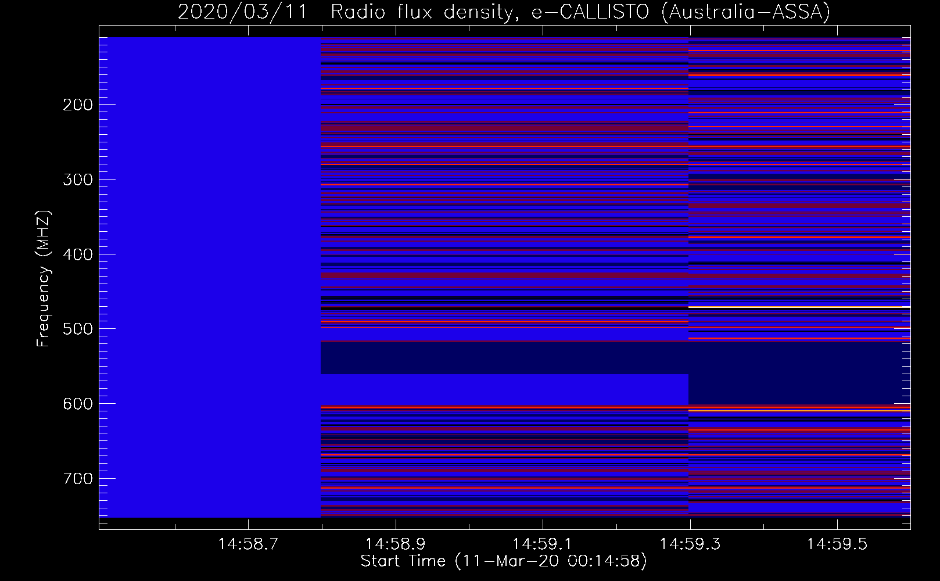The width and height of the screenshot is (940, 581).
Task: Click the 14:59.3 time tick label
Action: 690,544
